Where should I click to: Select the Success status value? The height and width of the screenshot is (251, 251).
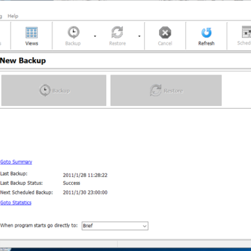click(71, 183)
